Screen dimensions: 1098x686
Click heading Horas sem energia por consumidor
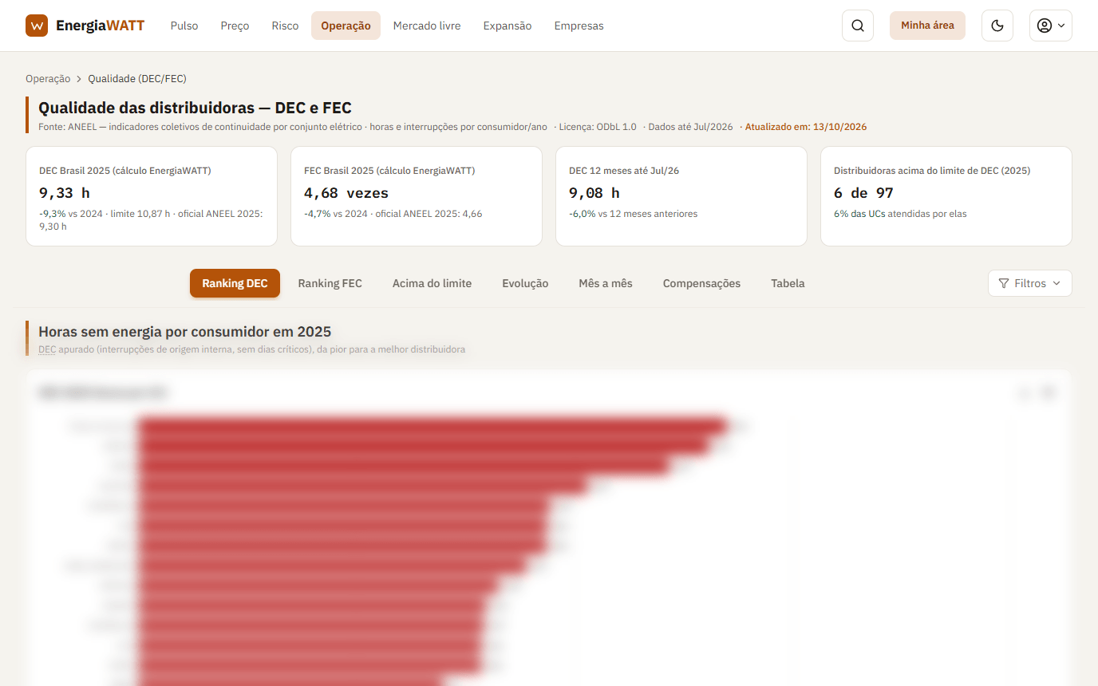(x=184, y=331)
